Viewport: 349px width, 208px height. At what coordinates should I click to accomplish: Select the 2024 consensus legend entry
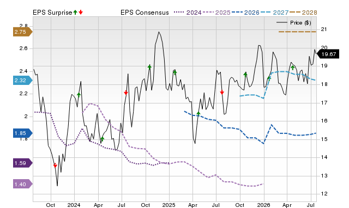tap(188, 13)
